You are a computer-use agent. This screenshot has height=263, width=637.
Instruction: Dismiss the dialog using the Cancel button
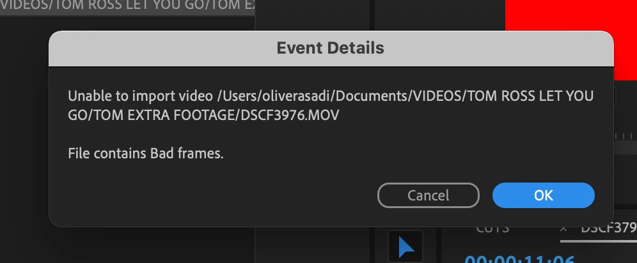point(429,195)
